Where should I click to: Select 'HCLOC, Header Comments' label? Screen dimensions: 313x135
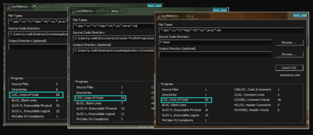pos(252,105)
